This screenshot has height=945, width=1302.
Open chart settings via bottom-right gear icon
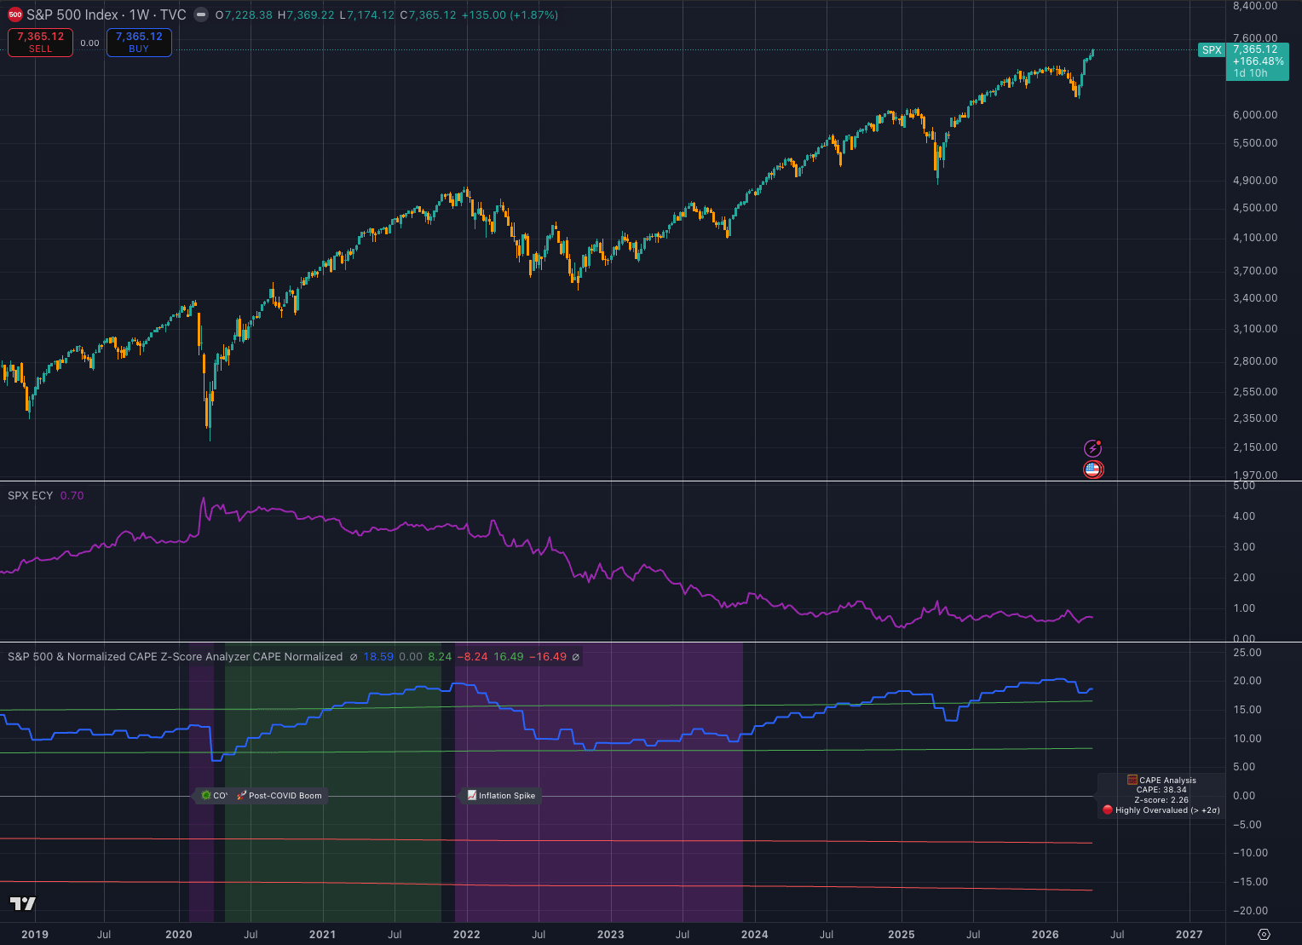click(x=1264, y=934)
